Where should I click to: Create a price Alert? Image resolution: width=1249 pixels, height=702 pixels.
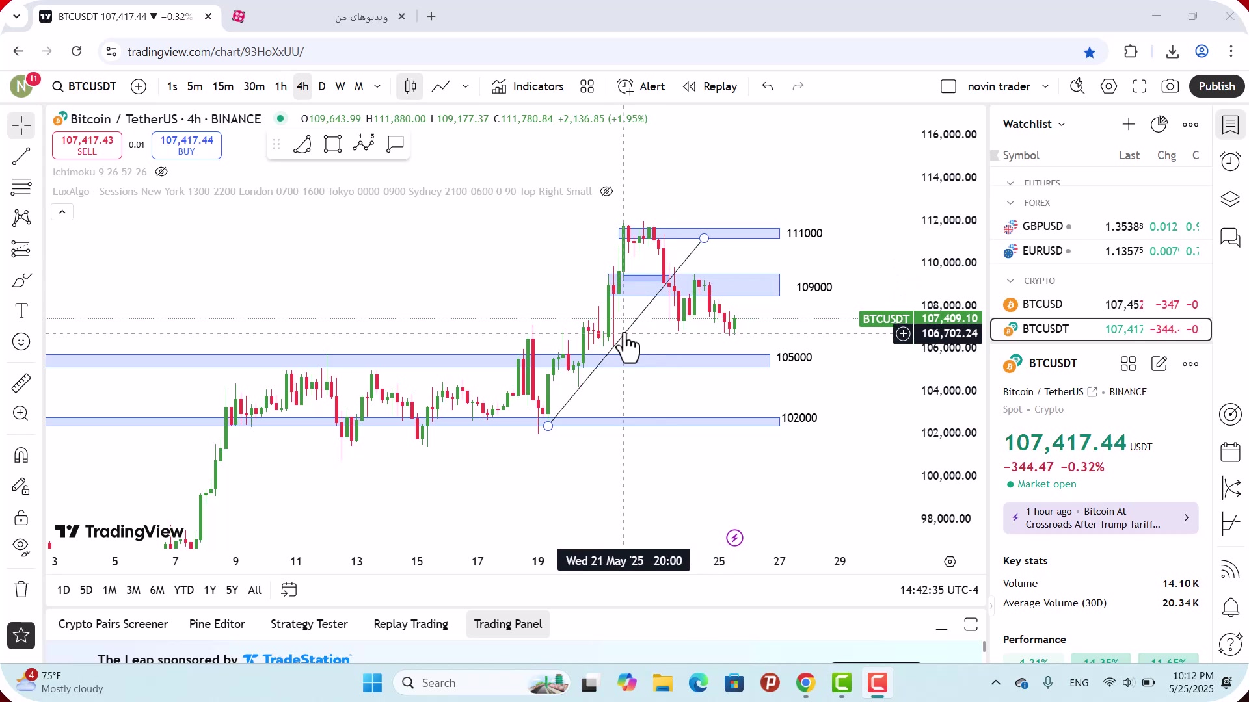coord(641,86)
